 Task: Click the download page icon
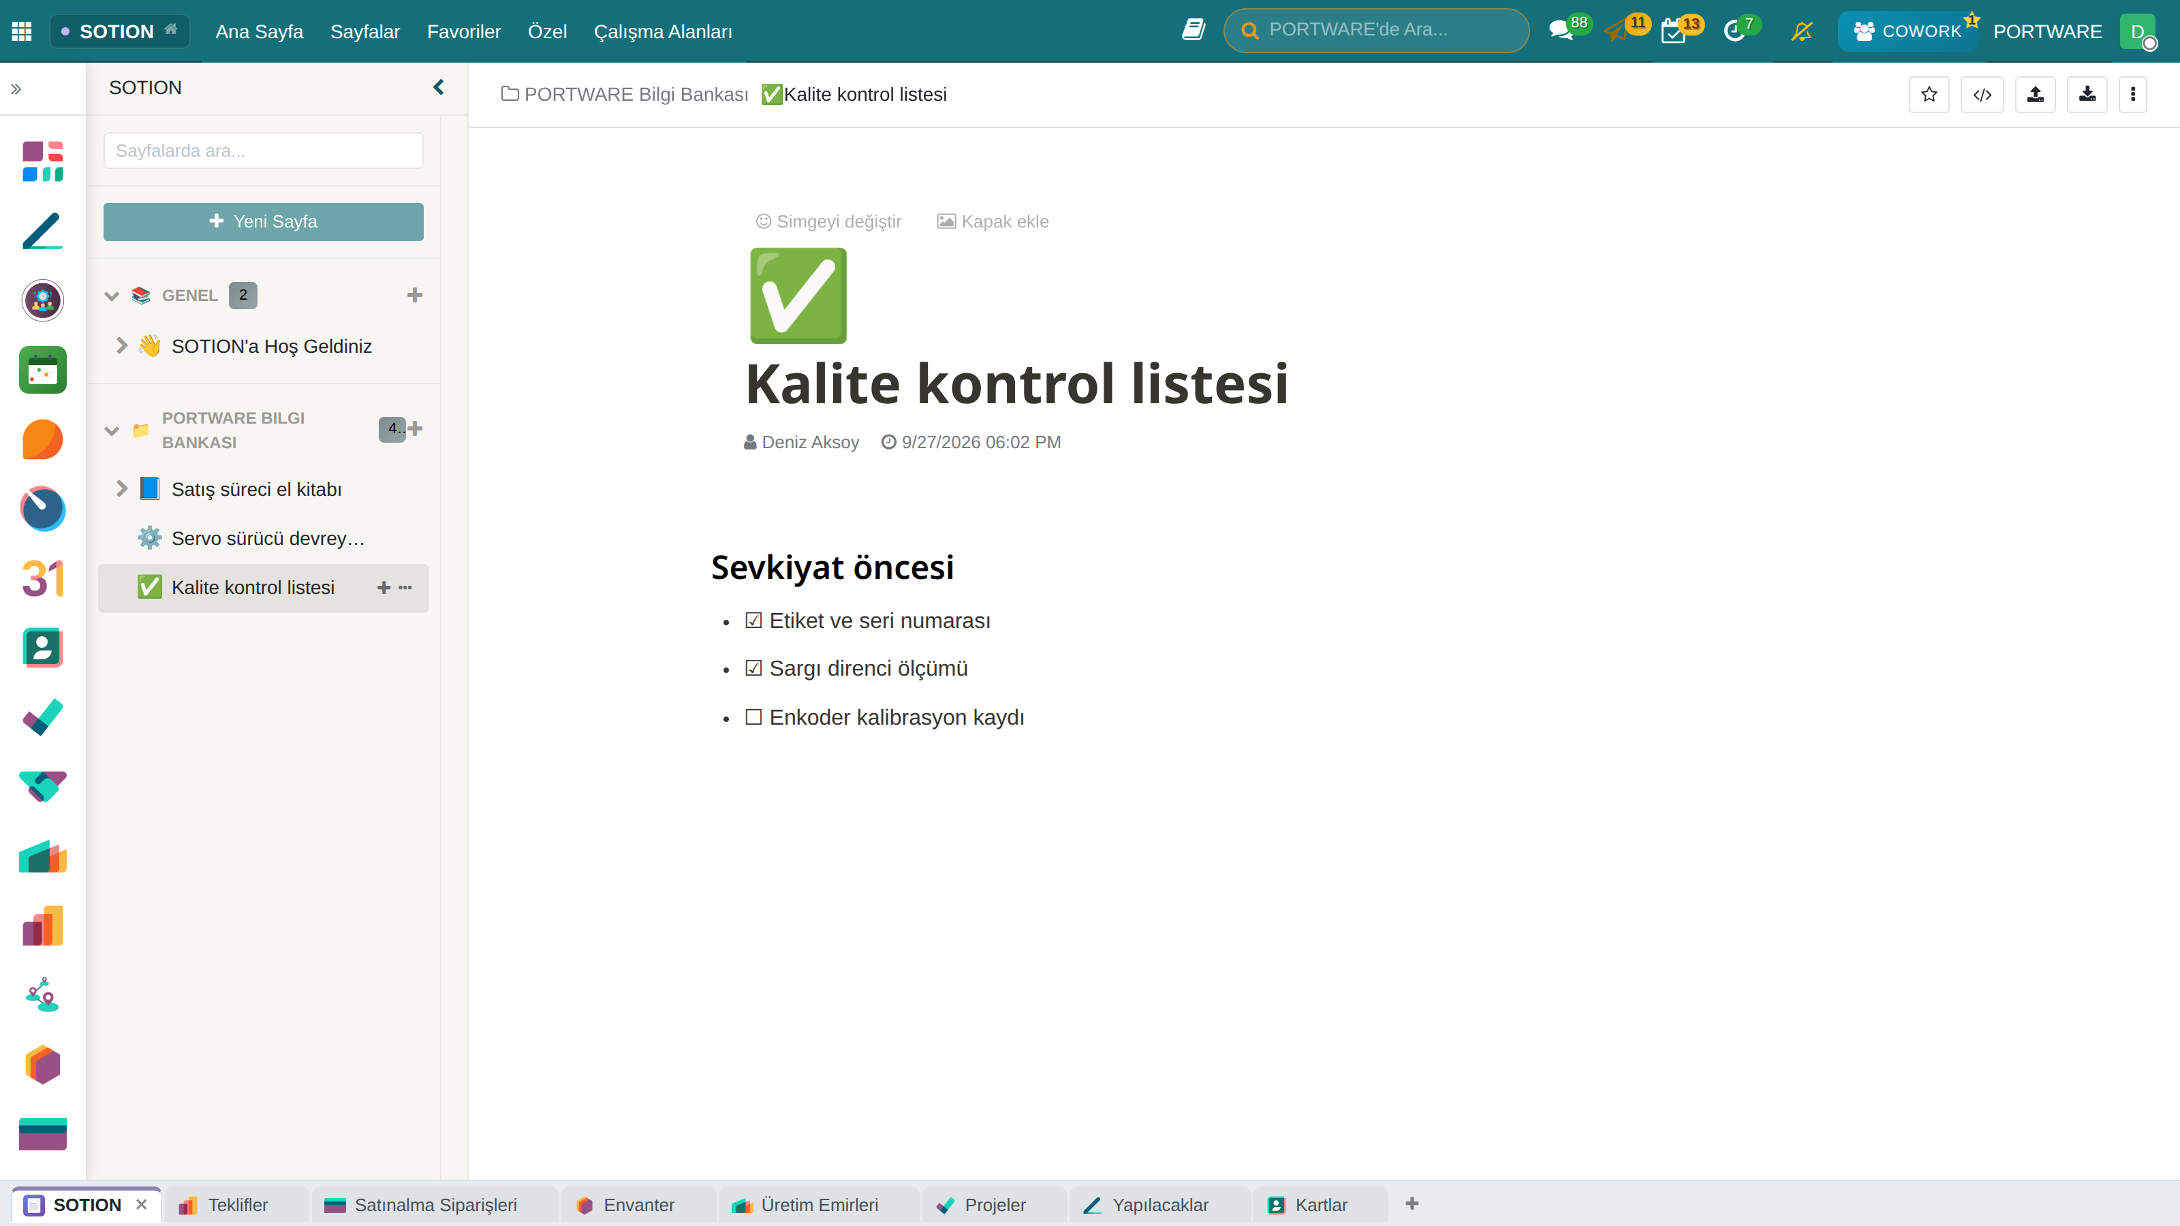2087,95
